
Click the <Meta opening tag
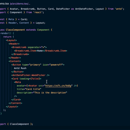click(x=17, y=82)
